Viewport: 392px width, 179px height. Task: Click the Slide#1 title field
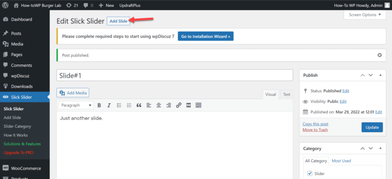click(x=174, y=75)
